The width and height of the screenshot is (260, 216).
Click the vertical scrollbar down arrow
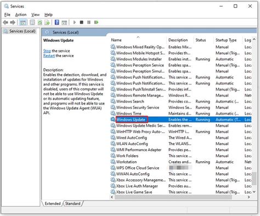coord(254,192)
